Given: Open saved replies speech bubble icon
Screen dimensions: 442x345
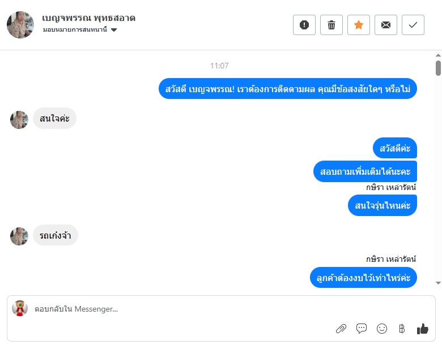Looking at the screenshot, I should [x=362, y=329].
